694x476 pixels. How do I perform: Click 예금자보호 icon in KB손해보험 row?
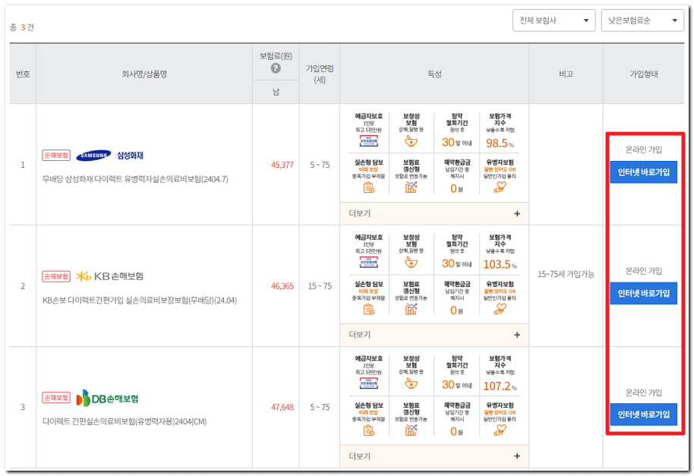(x=368, y=263)
